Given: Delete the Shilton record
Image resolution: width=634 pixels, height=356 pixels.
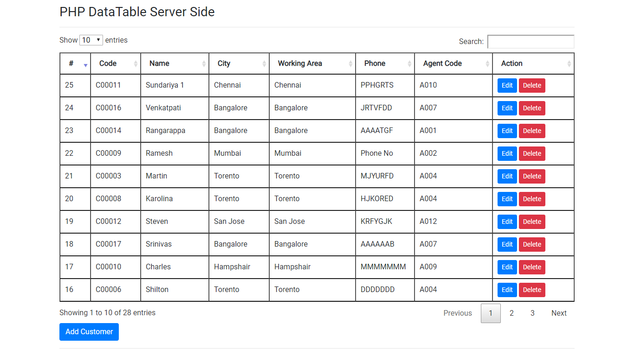Looking at the screenshot, I should (532, 290).
